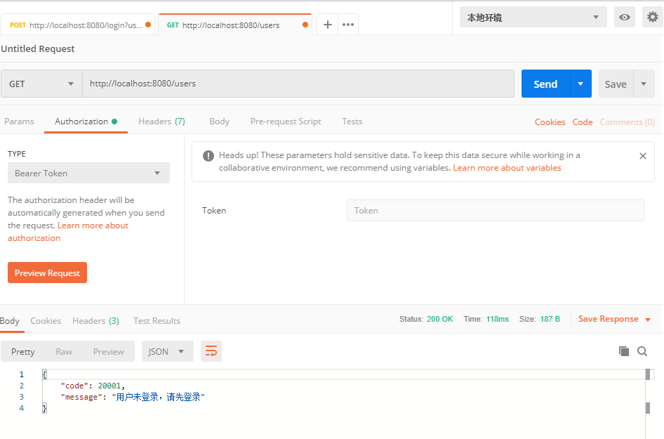Switch to the Headers (7) request tab
Viewport: 664px width, 439px height.
point(161,121)
